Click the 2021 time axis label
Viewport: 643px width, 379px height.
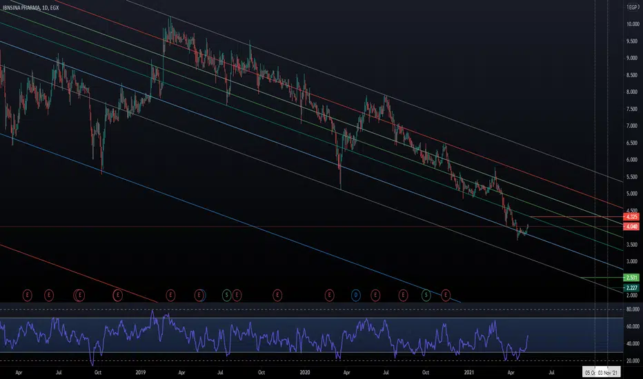click(x=469, y=372)
